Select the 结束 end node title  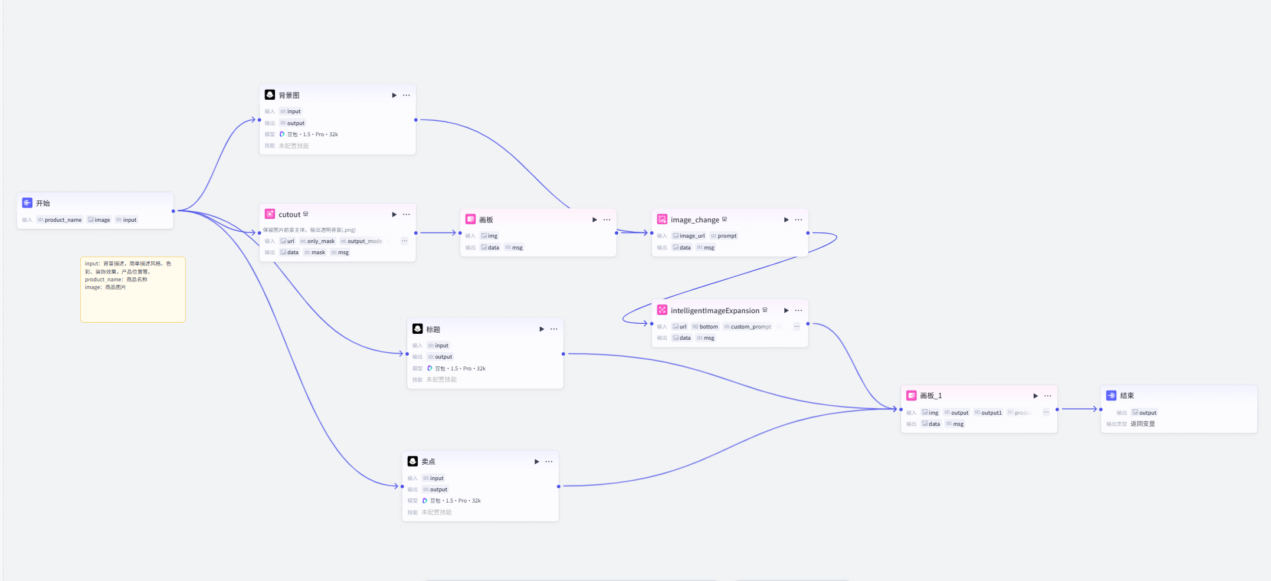coord(1126,396)
